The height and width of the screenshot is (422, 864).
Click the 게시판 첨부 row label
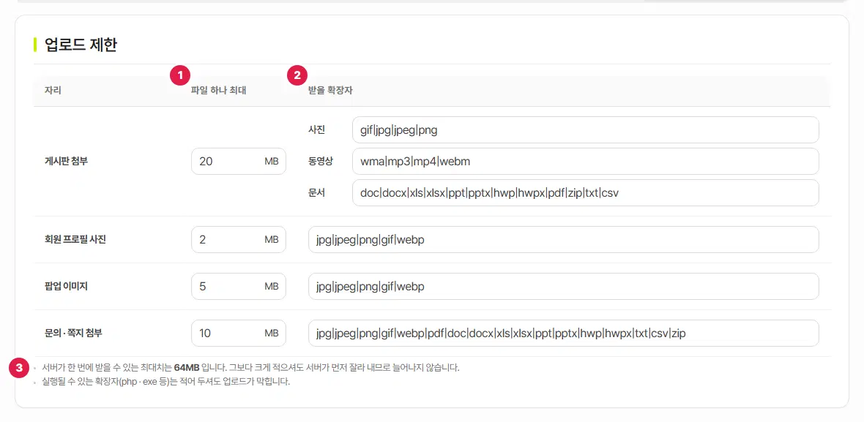point(66,161)
